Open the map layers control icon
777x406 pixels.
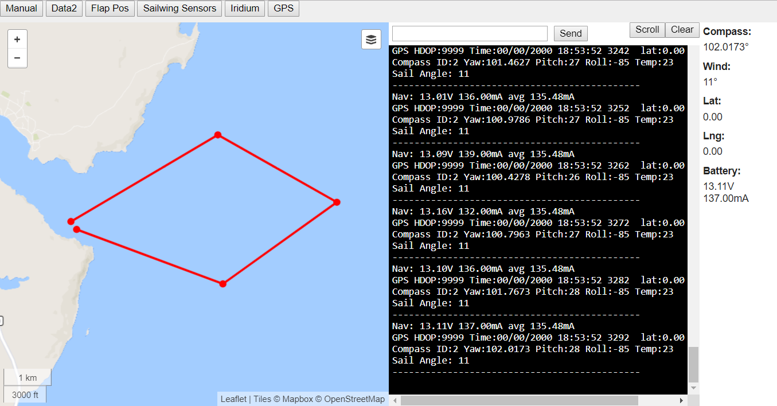coord(371,40)
